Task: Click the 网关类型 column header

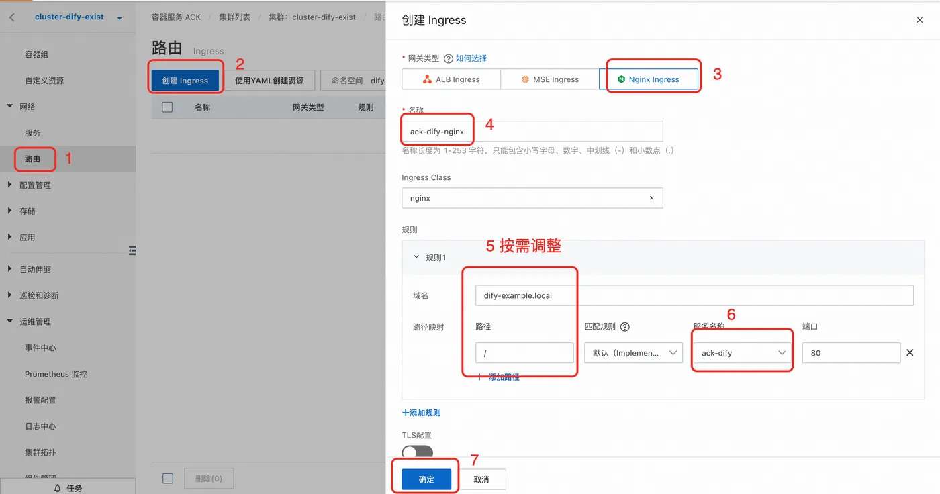Action: pos(308,107)
